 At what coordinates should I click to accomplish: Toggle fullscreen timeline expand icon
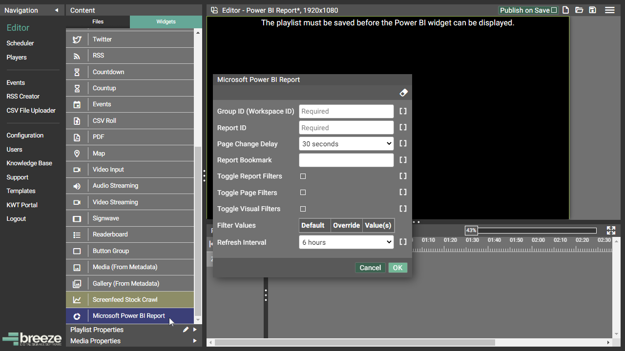coord(611,231)
